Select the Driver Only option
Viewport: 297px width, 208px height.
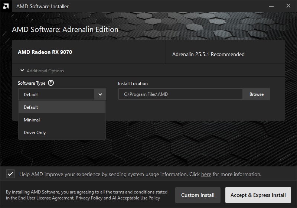[62, 133]
